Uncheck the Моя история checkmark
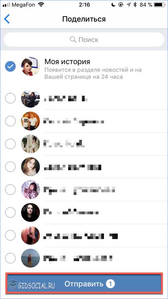168x299 pixels. click(10, 66)
